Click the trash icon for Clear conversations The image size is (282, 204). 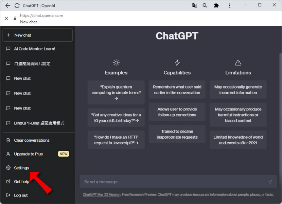coord(8,140)
